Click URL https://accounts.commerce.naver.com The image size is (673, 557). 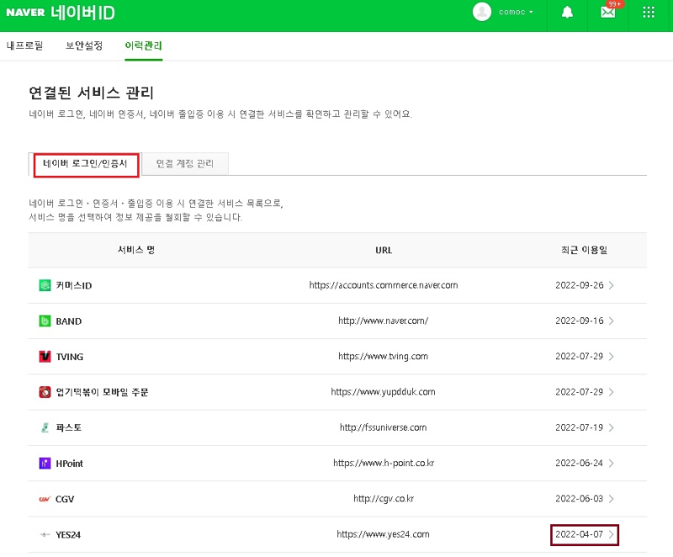[x=384, y=285]
